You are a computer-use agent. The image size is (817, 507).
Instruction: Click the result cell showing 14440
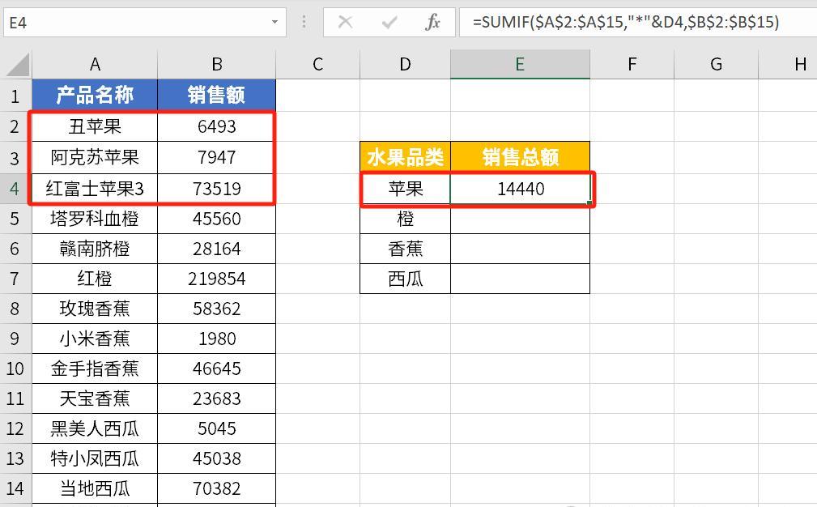[x=520, y=189]
